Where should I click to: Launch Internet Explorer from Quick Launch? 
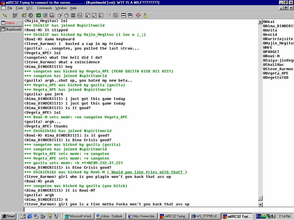click(30, 216)
